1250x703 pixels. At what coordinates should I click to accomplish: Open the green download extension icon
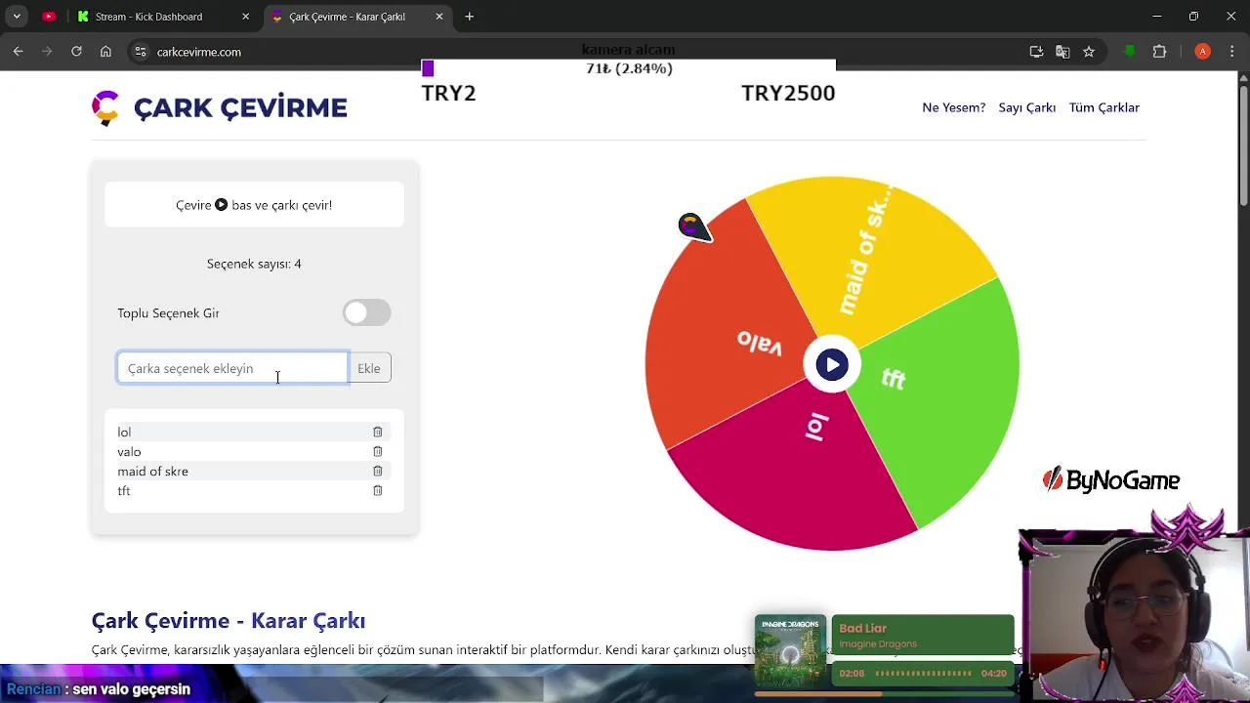[1130, 52]
